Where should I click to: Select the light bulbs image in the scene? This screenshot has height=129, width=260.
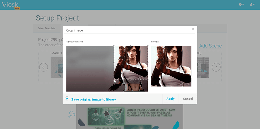point(106,117)
